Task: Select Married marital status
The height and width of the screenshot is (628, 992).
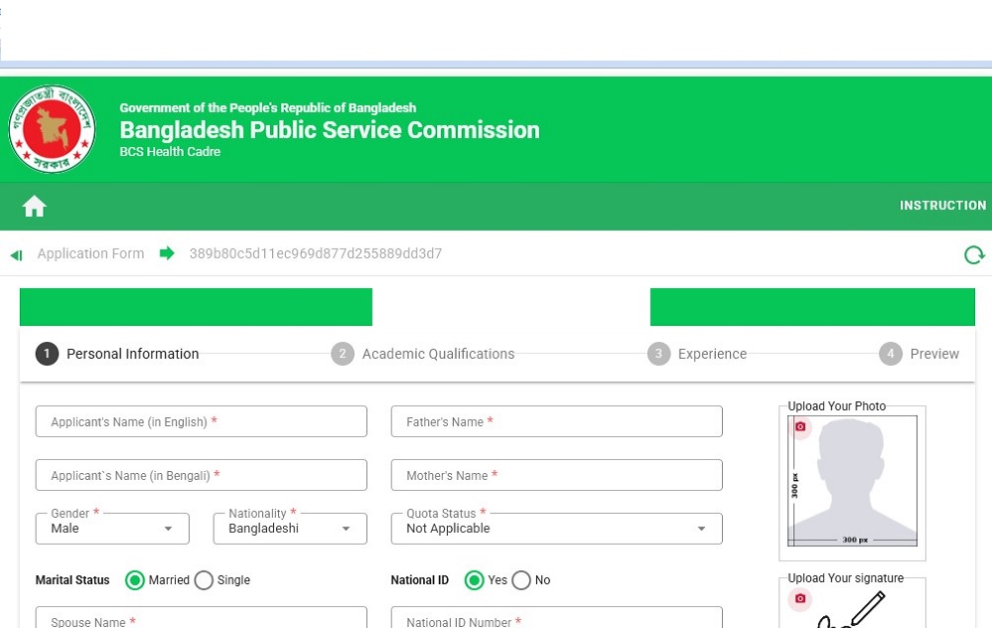Action: point(135,580)
